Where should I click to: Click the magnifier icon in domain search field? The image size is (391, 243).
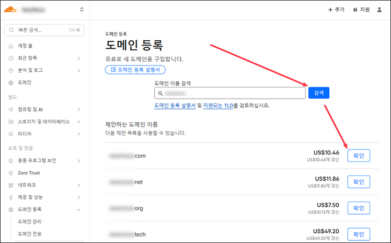point(161,93)
